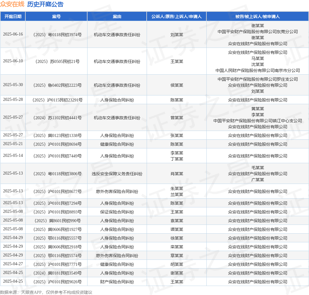Click the 案号 column header
This screenshot has width=309, height=295.
tap(56, 17)
